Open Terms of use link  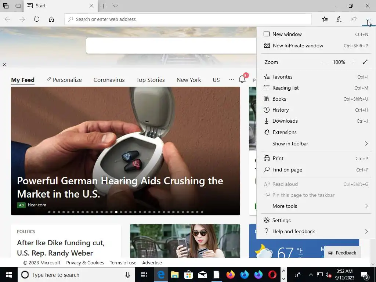(x=123, y=263)
